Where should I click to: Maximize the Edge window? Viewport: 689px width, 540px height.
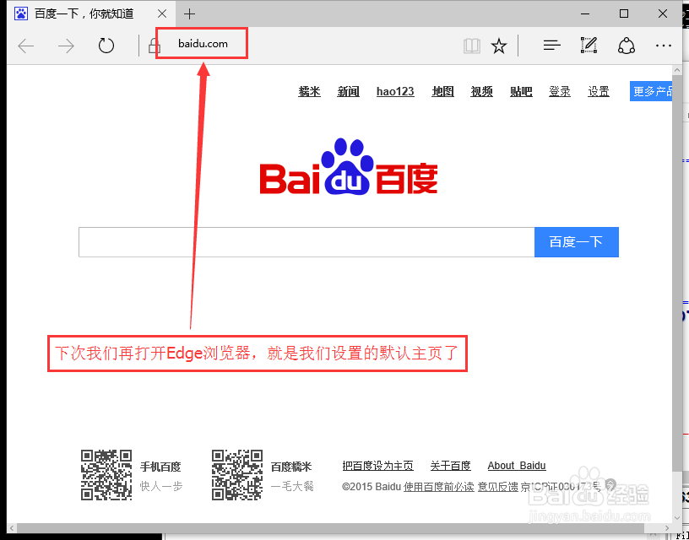pos(624,14)
